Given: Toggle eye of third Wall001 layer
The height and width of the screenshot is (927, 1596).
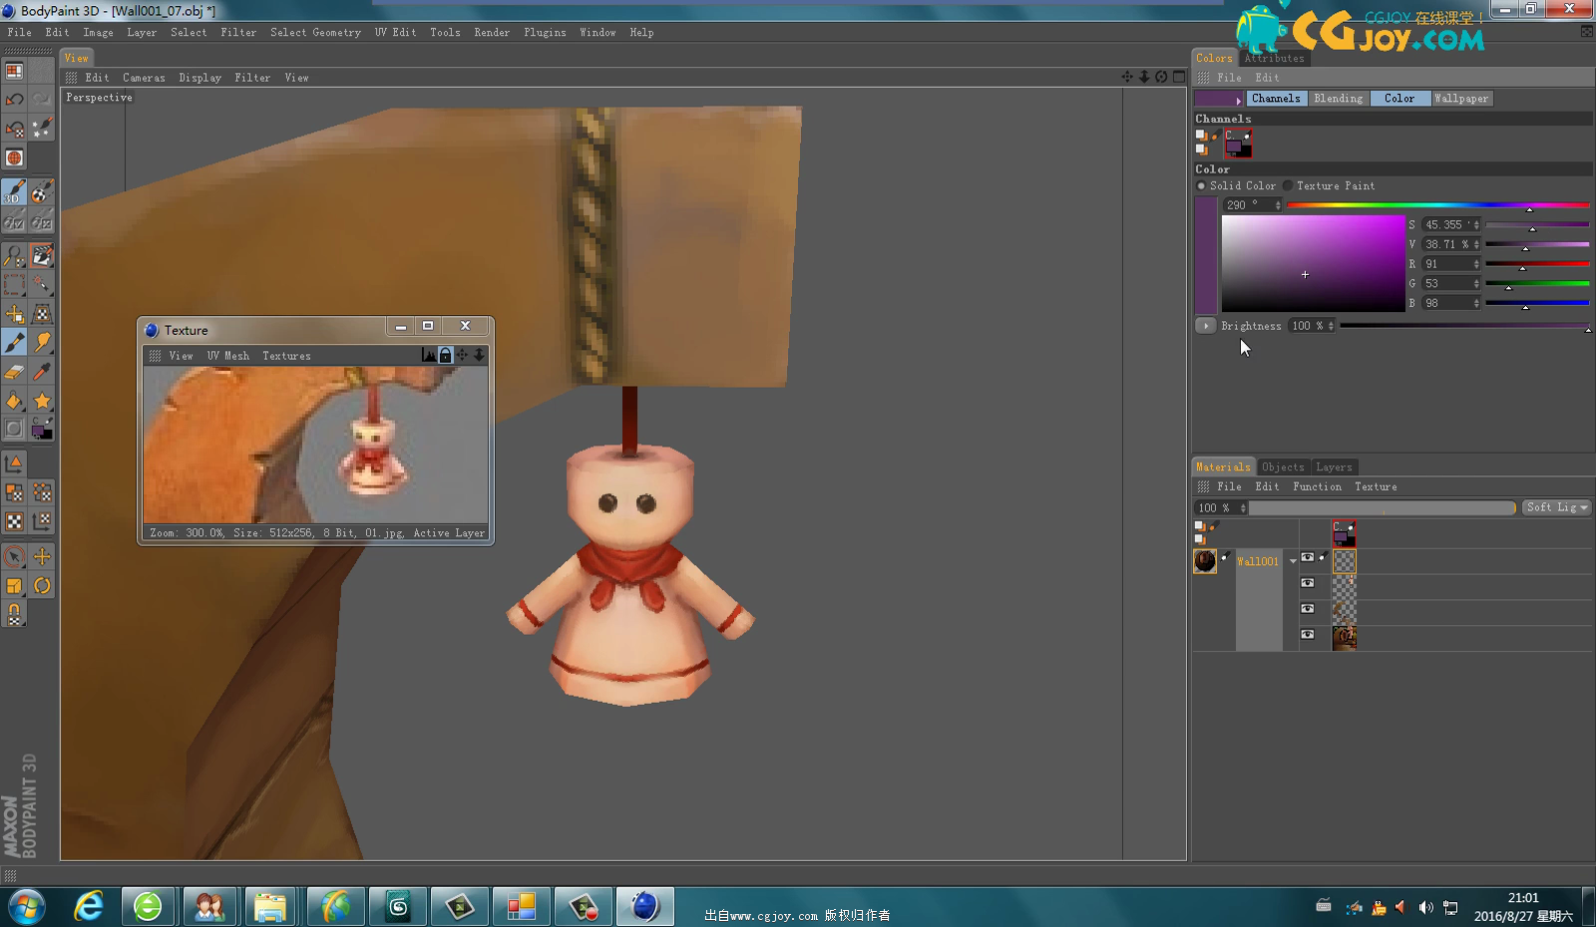Looking at the screenshot, I should [1308, 608].
